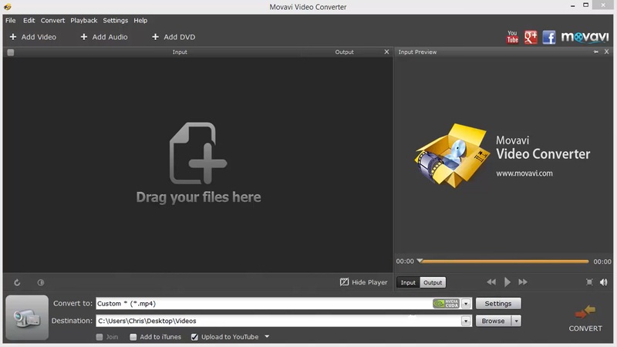617x347 pixels.
Task: Click the fast forward playback button
Action: (x=523, y=282)
